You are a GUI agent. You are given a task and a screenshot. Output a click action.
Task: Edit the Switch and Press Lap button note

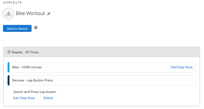[24, 98]
